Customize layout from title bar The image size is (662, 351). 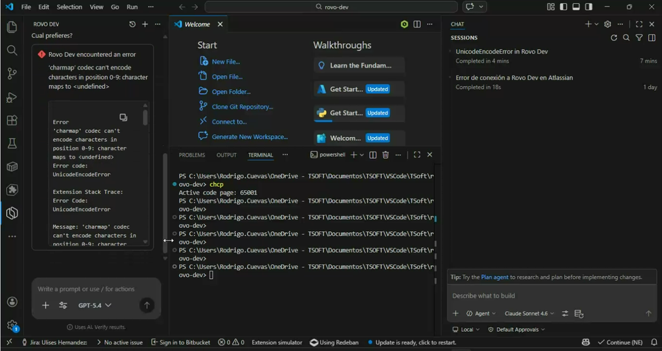551,7
